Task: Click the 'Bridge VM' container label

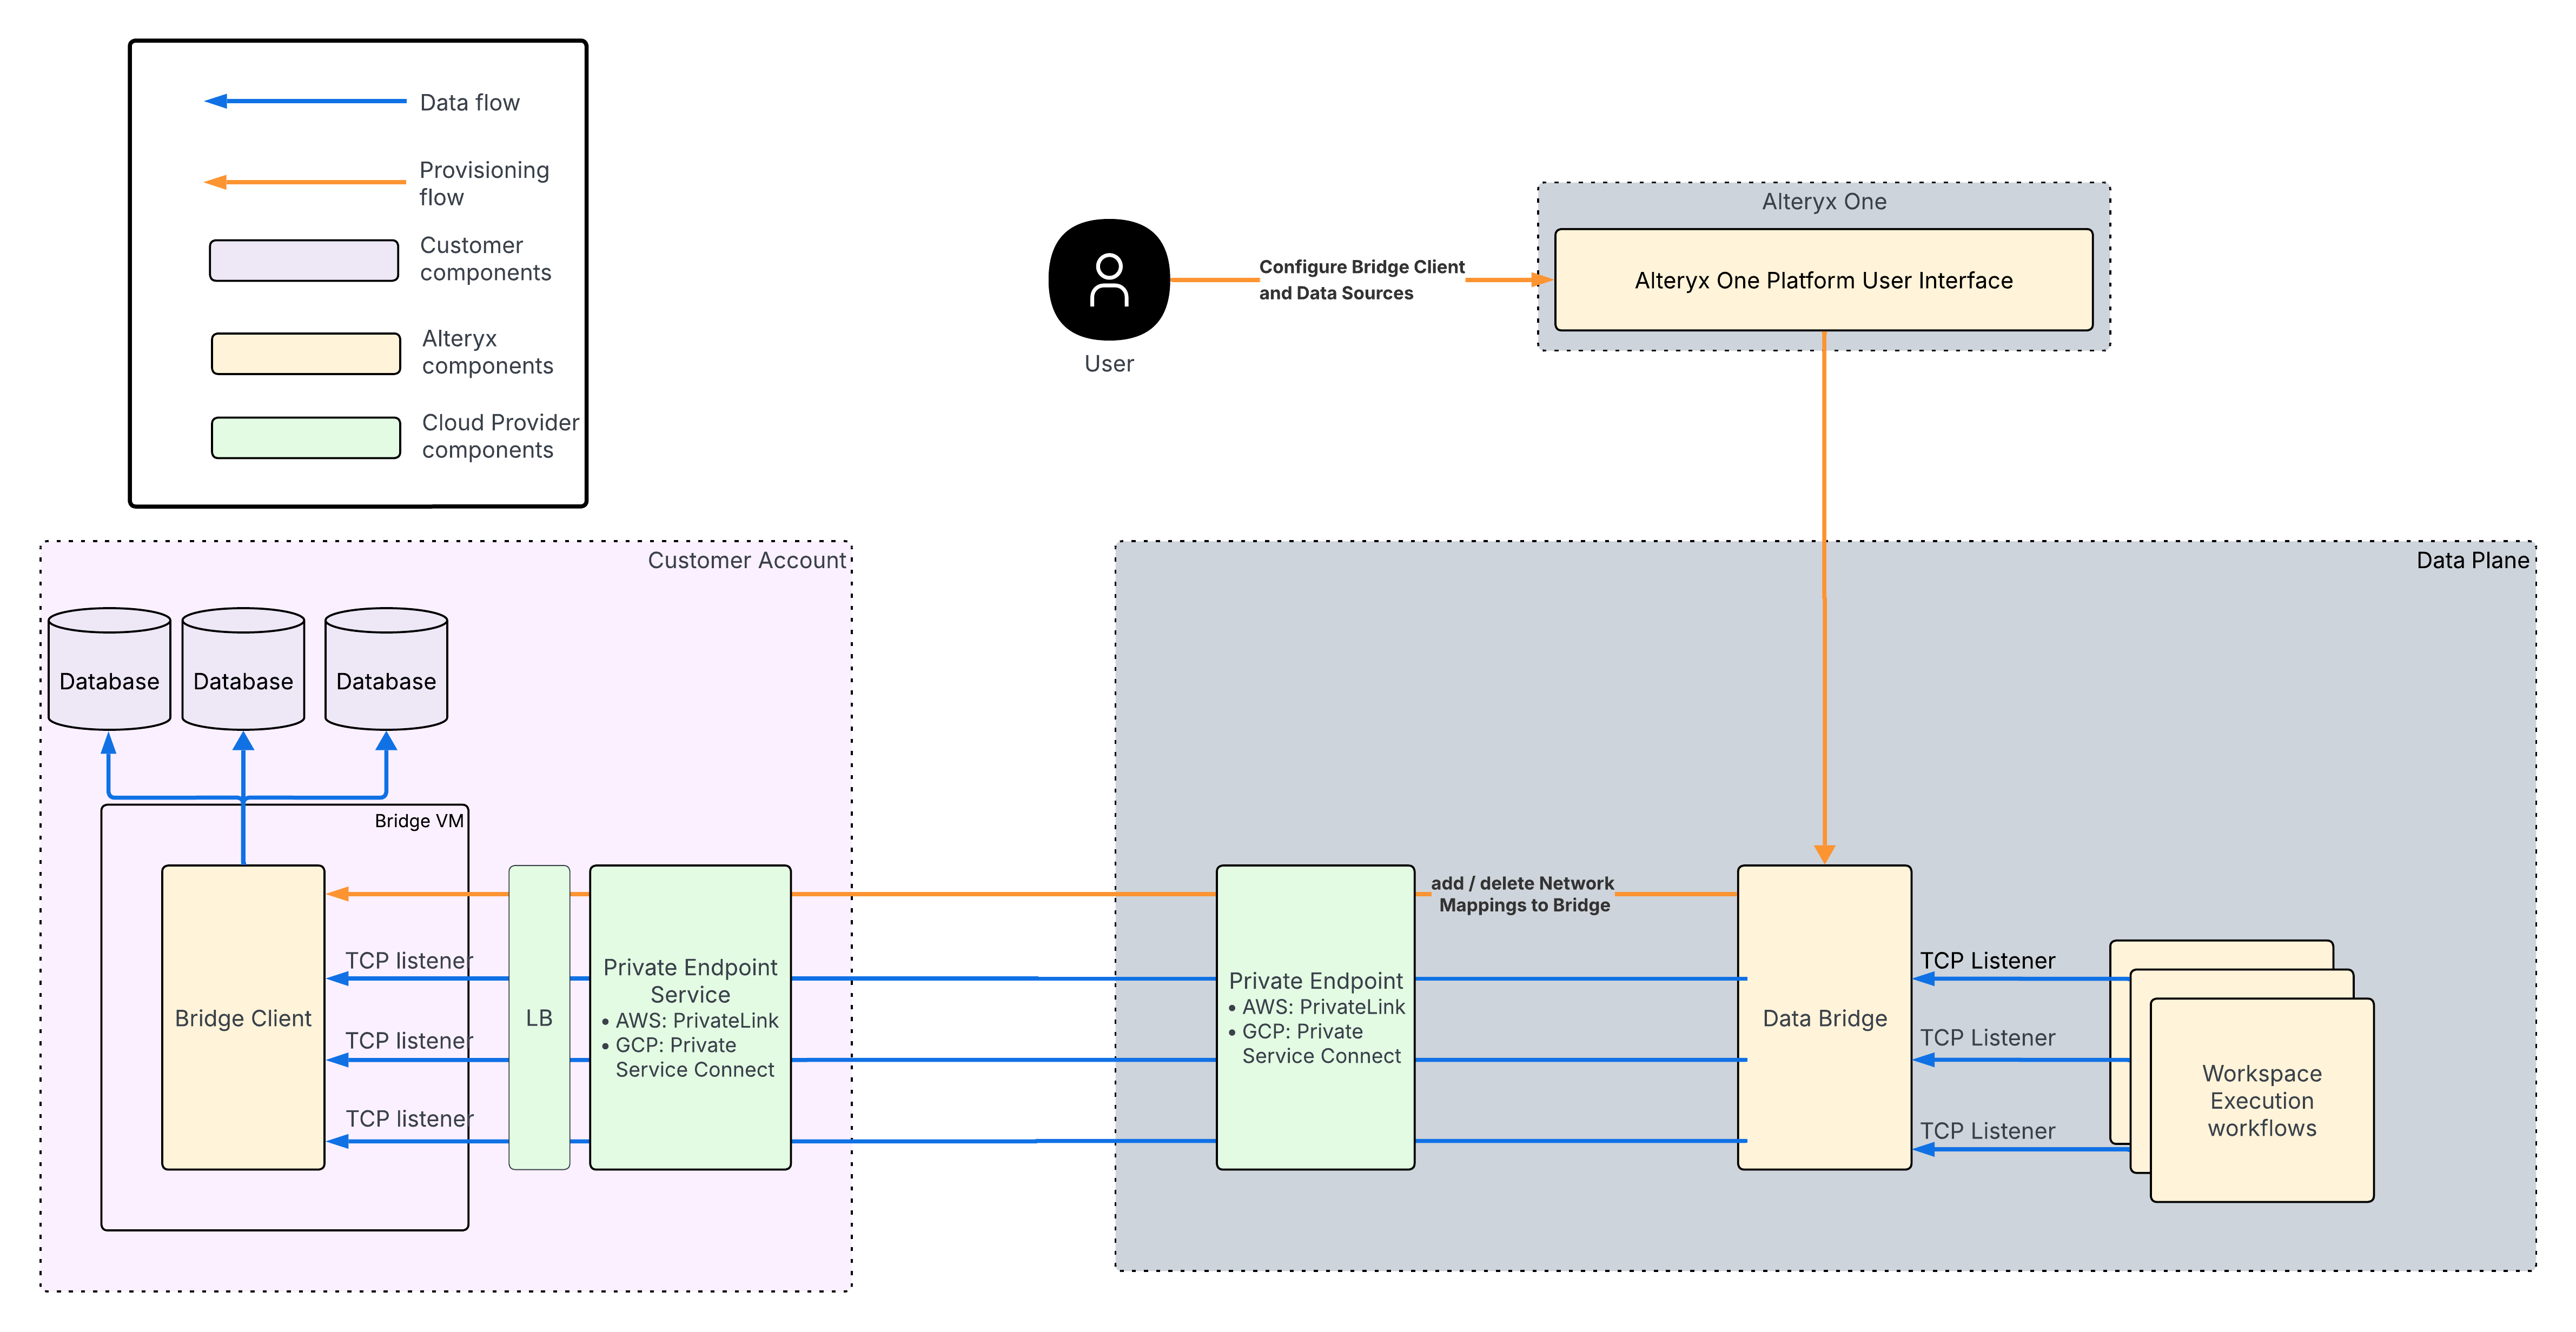Action: pyautogui.click(x=419, y=821)
